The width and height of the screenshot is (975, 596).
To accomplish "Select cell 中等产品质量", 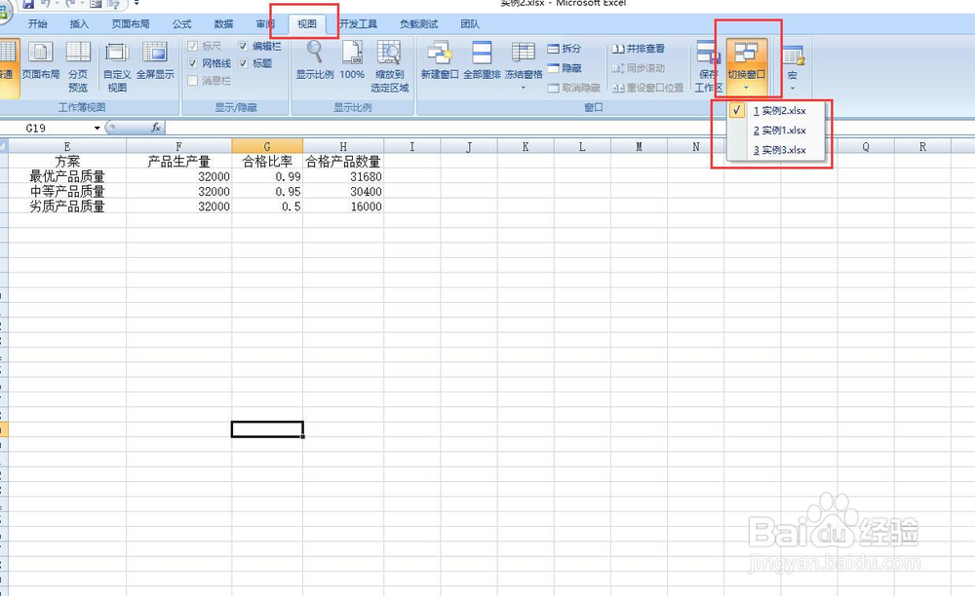I will point(67,191).
